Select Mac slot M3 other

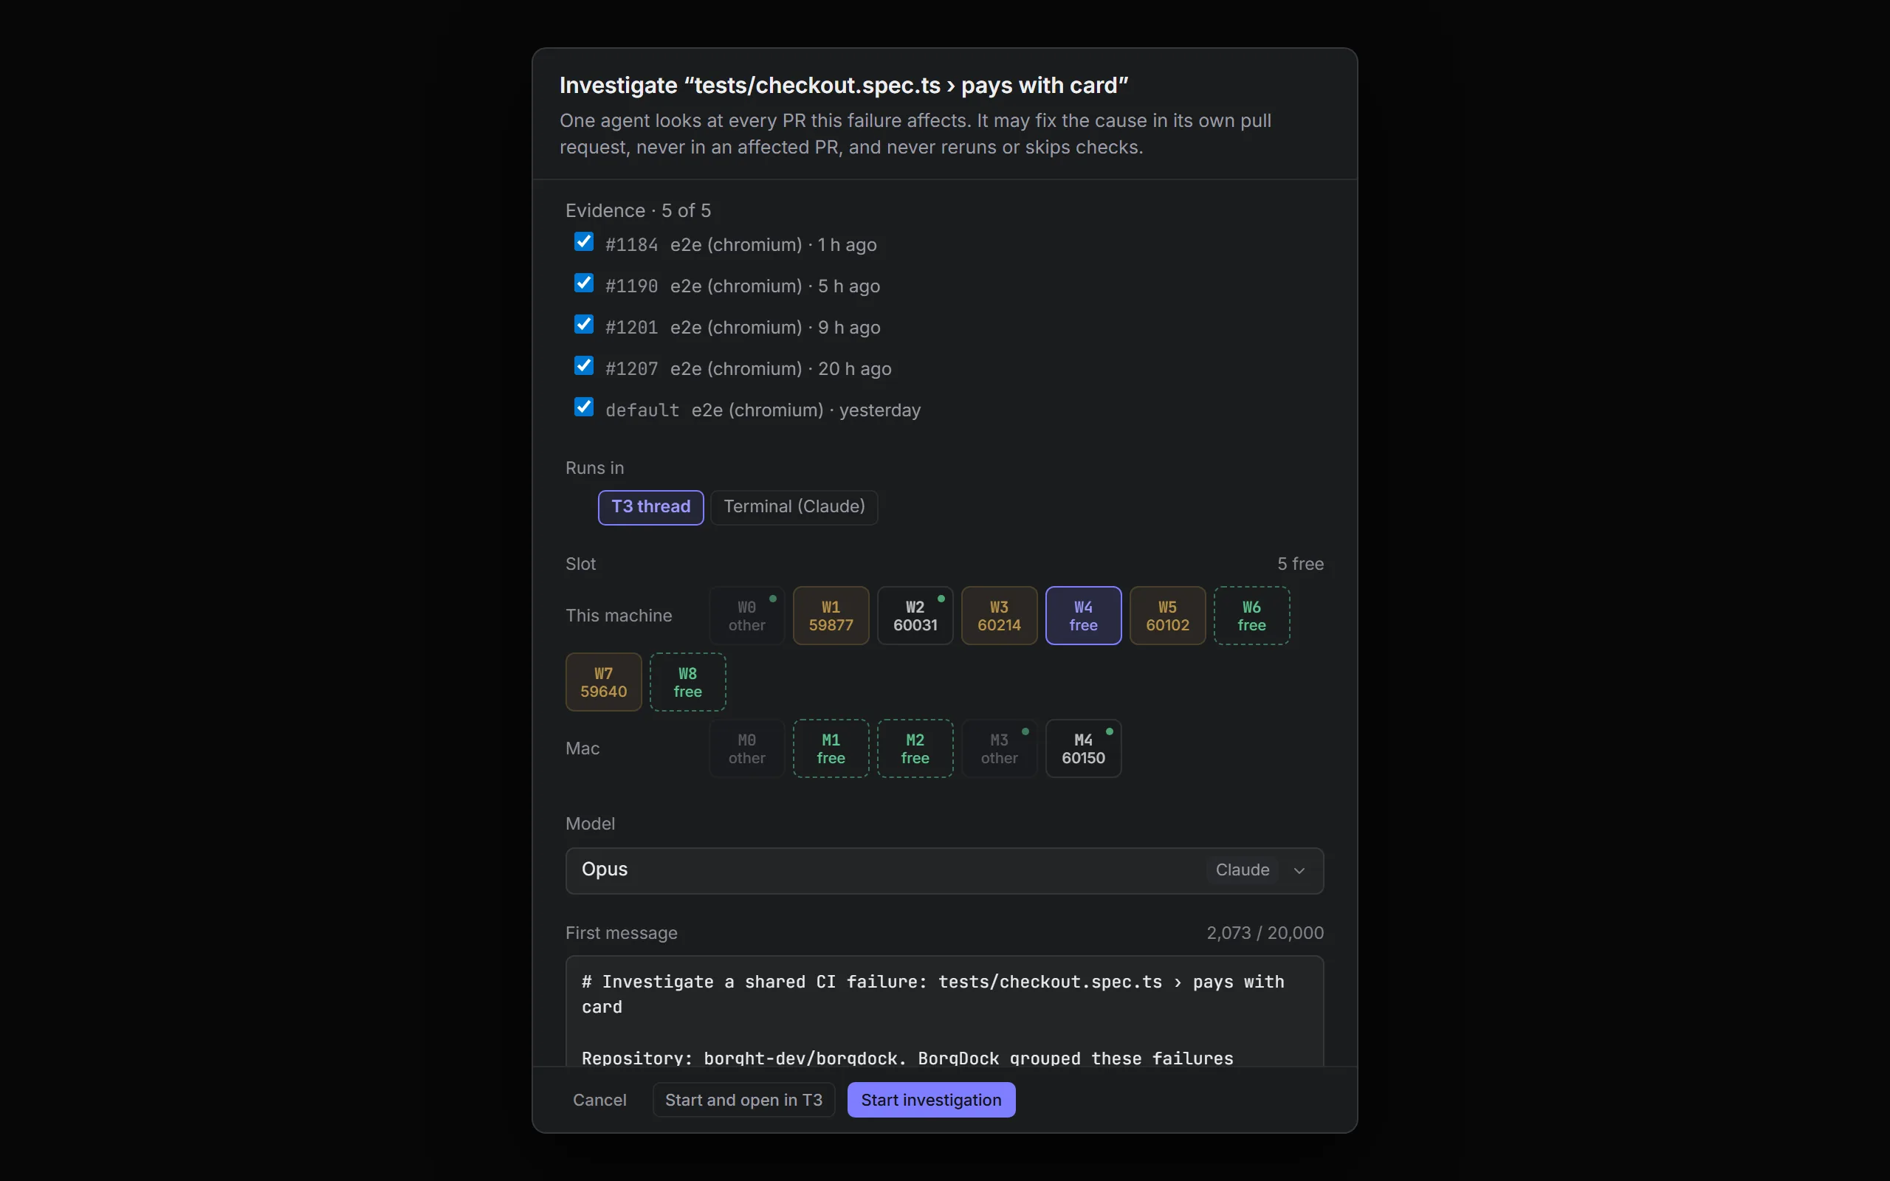(x=999, y=748)
